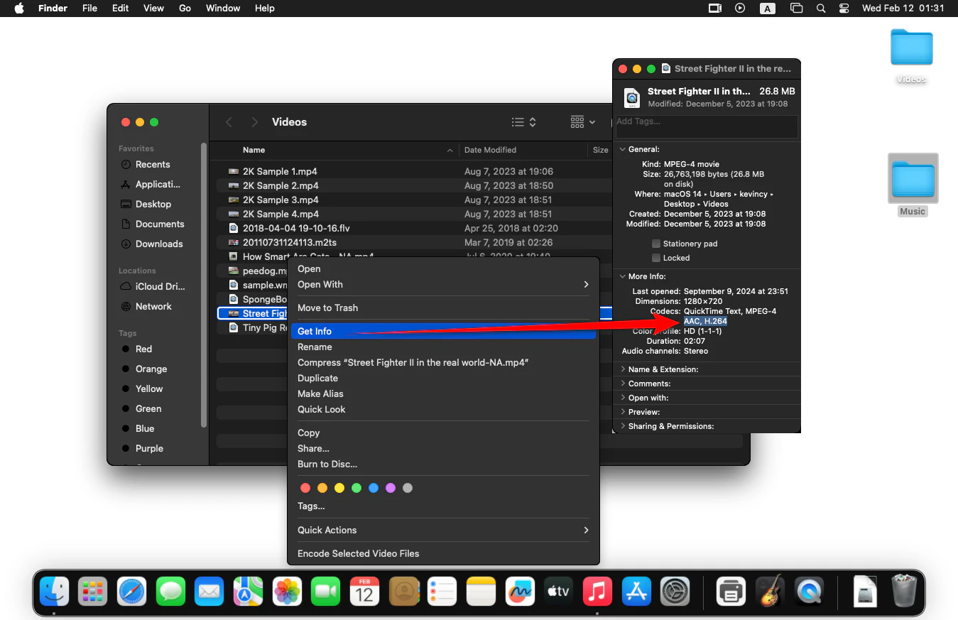Screen dimensions: 958x620
Task: Open Music app in Dock
Action: [597, 592]
